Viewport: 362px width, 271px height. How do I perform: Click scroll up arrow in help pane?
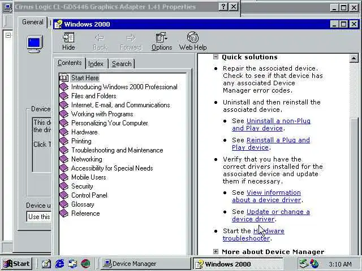point(354,58)
